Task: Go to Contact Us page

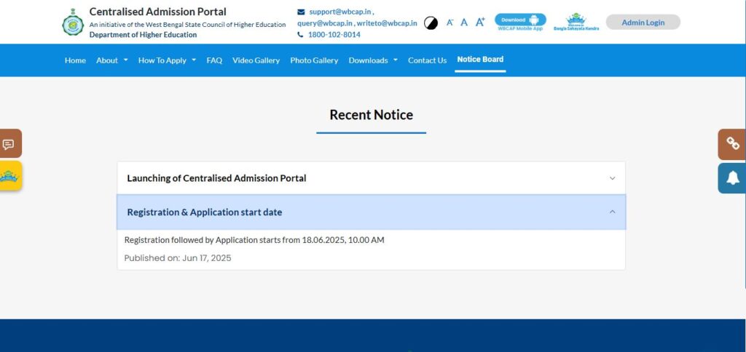Action: coord(427,60)
